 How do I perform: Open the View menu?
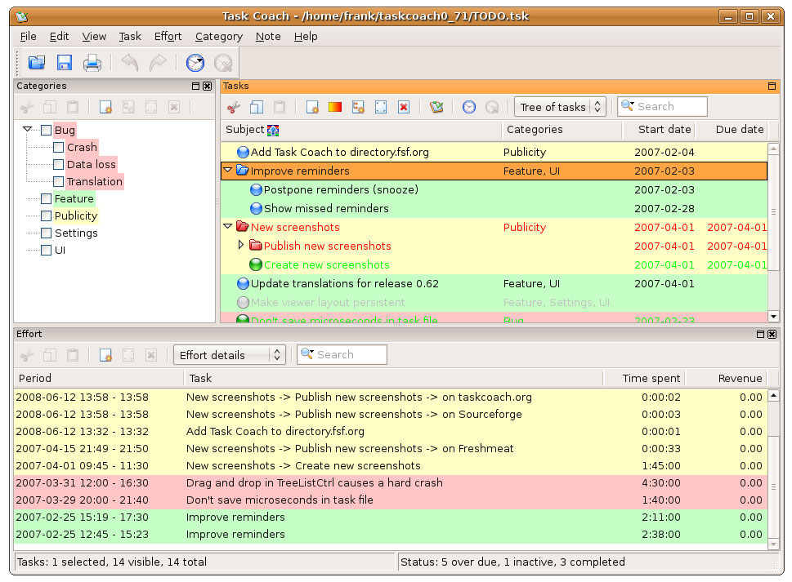pyautogui.click(x=95, y=36)
